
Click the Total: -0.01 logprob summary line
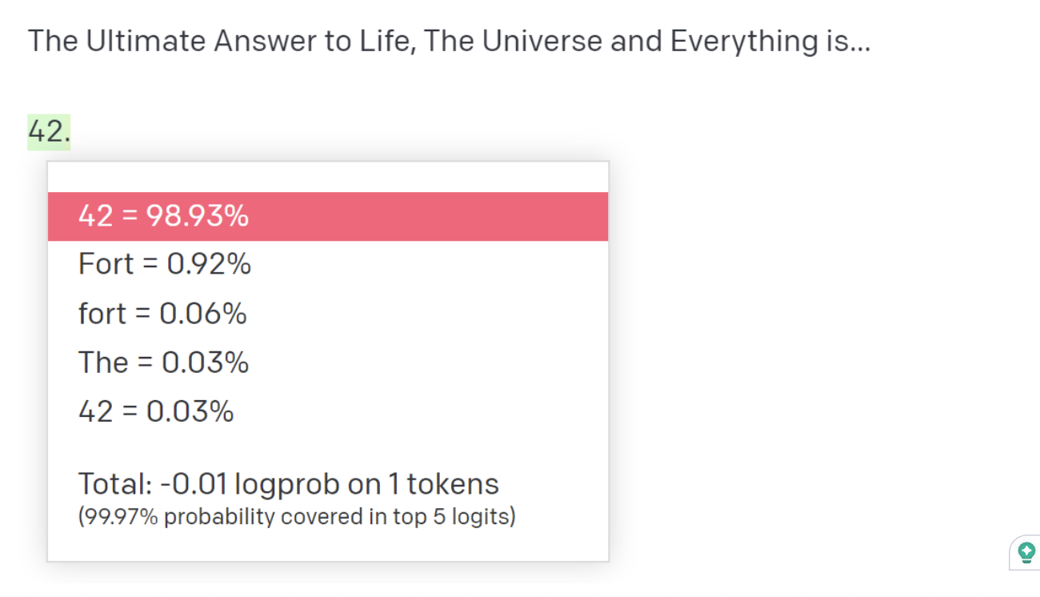(289, 484)
